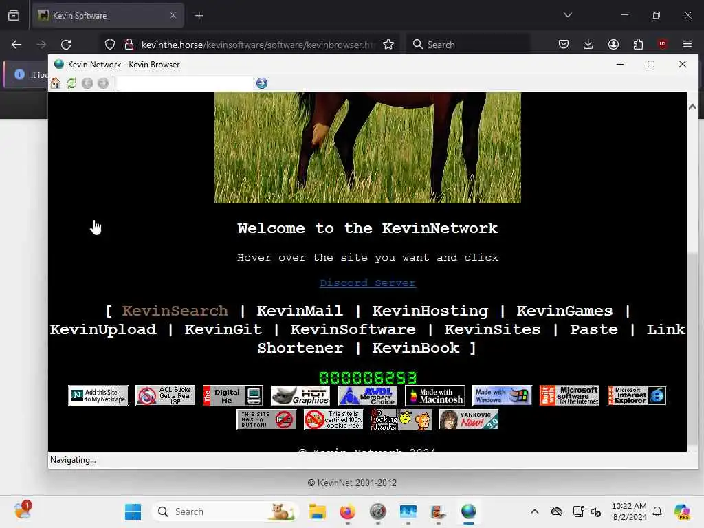Click the Kevin Browser globe taskbar icon
The image size is (704, 528).
468,511
